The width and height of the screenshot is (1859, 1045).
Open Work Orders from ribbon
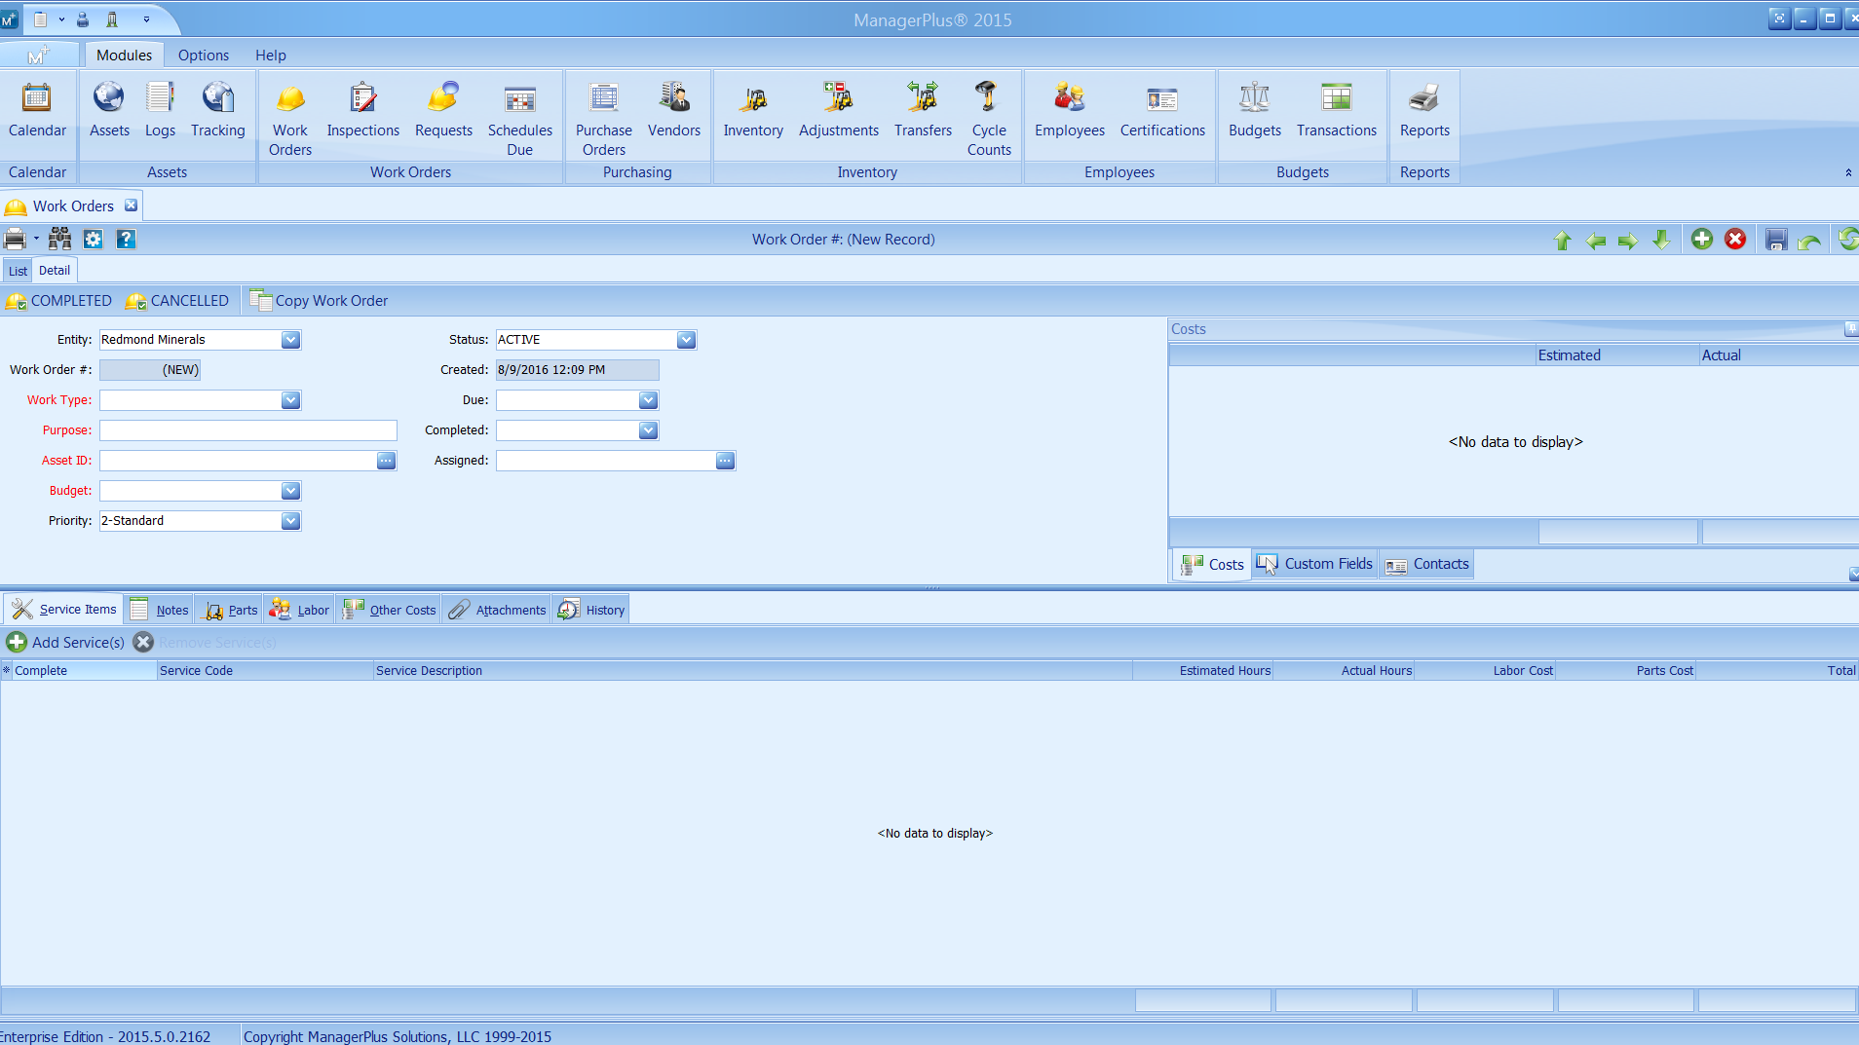(x=290, y=119)
